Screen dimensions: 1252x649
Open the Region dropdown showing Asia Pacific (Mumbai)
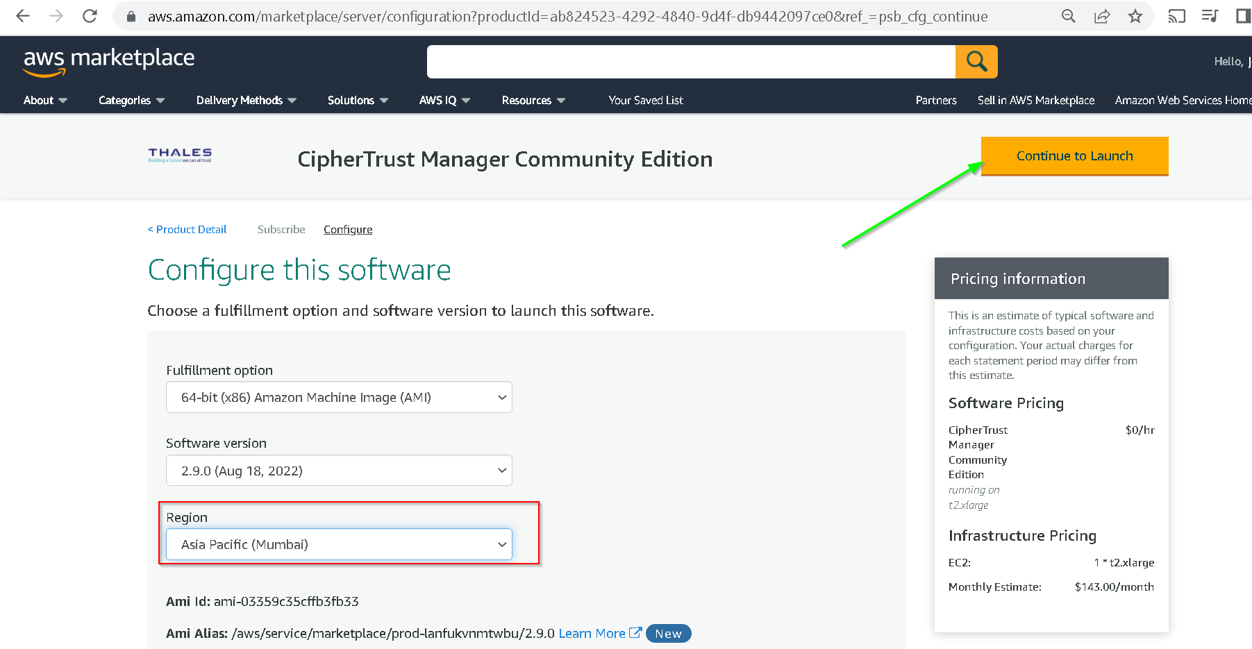(x=339, y=544)
